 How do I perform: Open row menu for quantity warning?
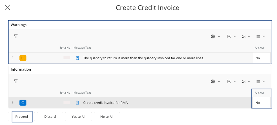(13, 58)
